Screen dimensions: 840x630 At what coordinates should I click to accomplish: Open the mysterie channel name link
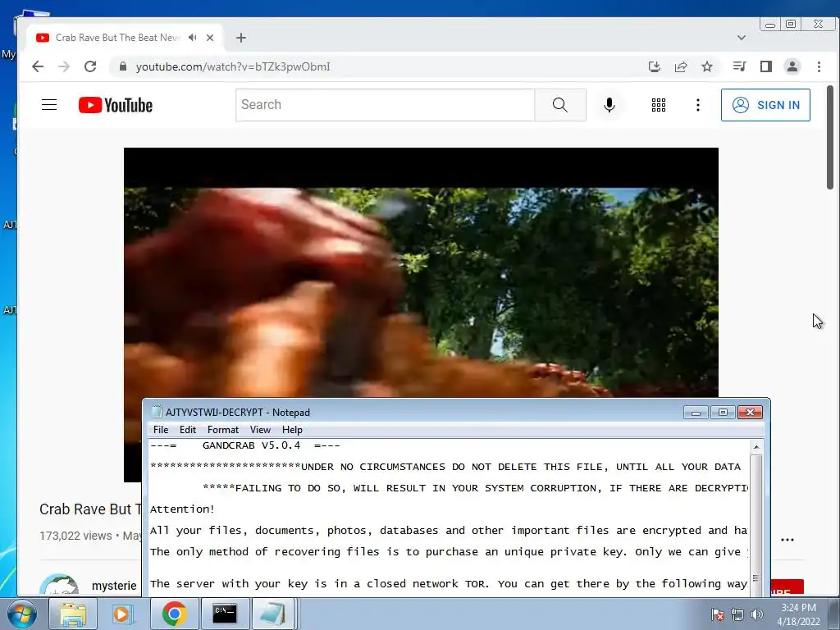tap(114, 586)
